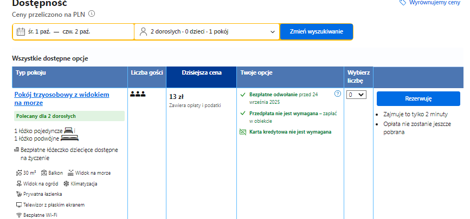The height and width of the screenshot is (219, 470).
Task: Click the price tag icon by Wyrównujemy ceny
Action: (x=403, y=2)
